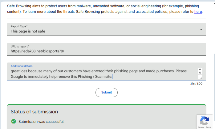
Task: Open the 'here' policies link
Action: click(x=198, y=12)
